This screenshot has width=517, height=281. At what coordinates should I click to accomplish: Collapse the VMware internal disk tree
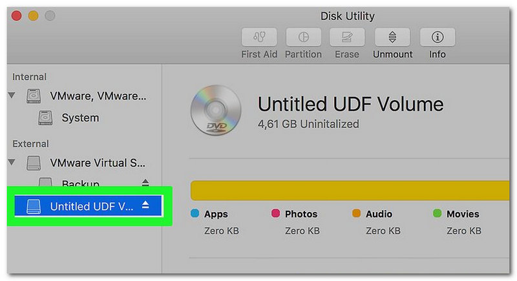point(12,96)
